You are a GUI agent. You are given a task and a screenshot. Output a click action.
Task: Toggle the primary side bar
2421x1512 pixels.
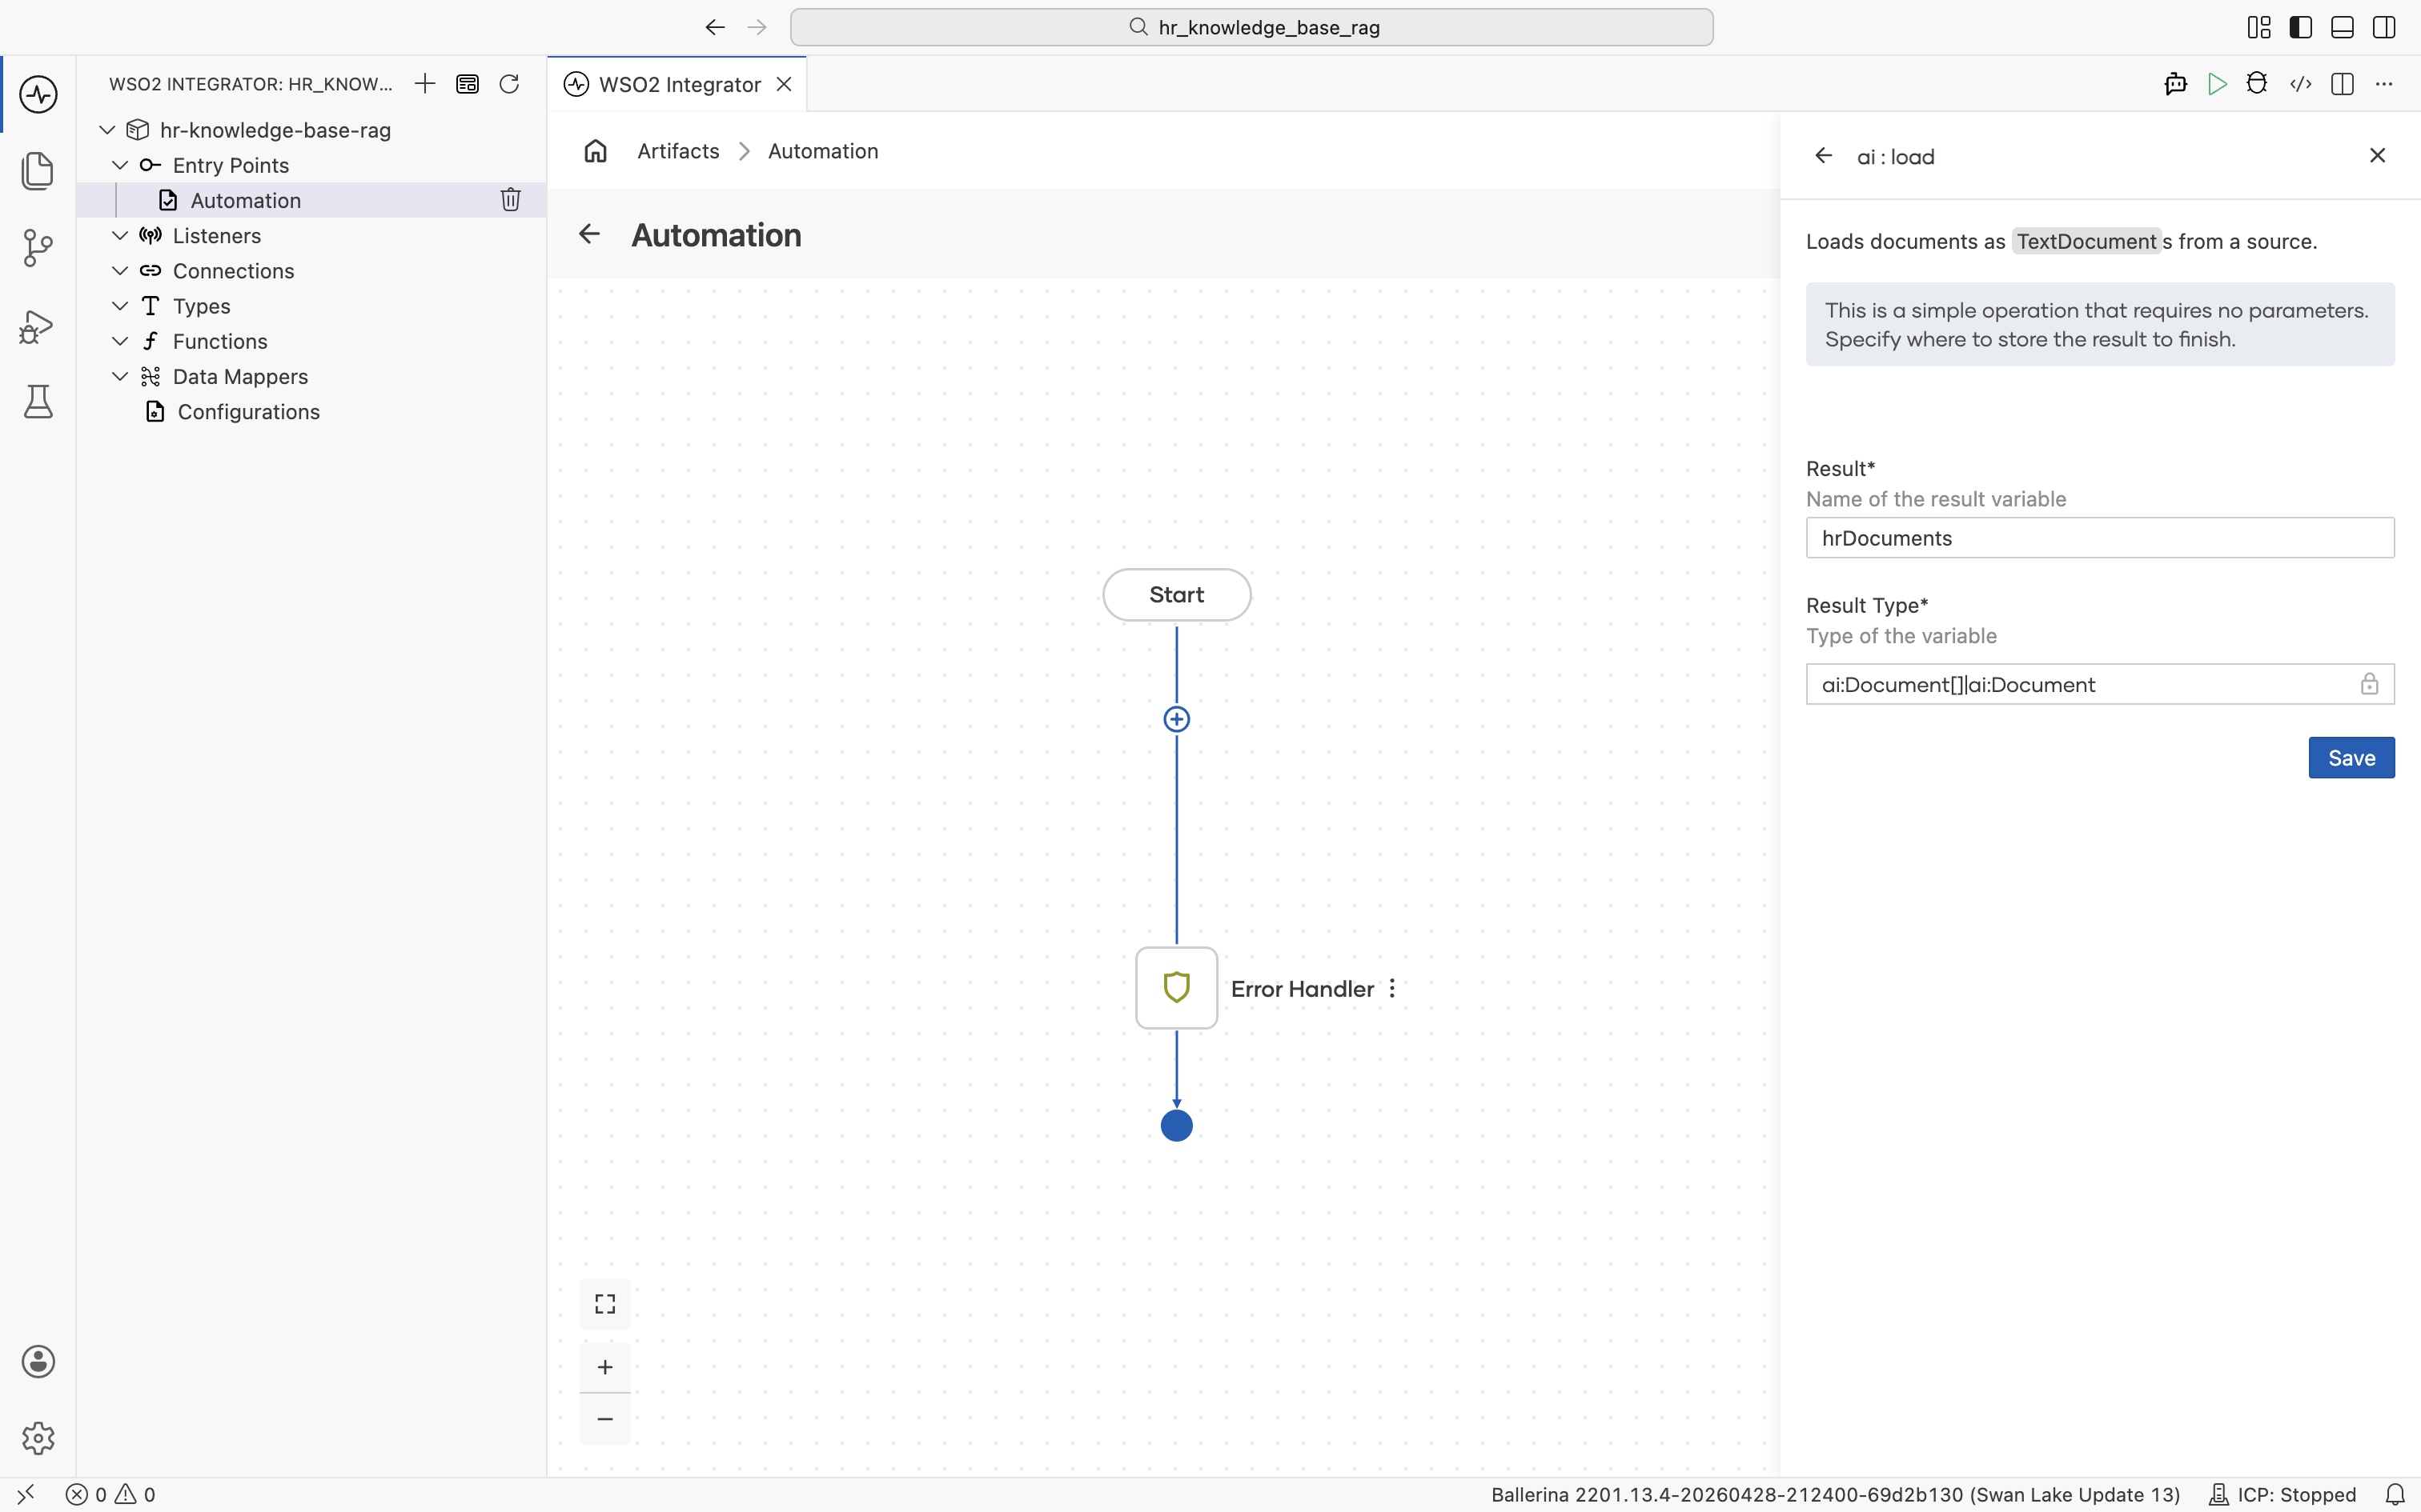tap(2301, 27)
